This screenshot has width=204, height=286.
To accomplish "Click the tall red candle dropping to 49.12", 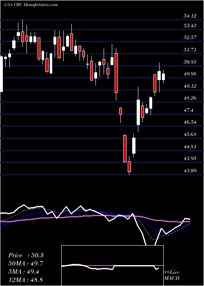I will [x=116, y=73].
